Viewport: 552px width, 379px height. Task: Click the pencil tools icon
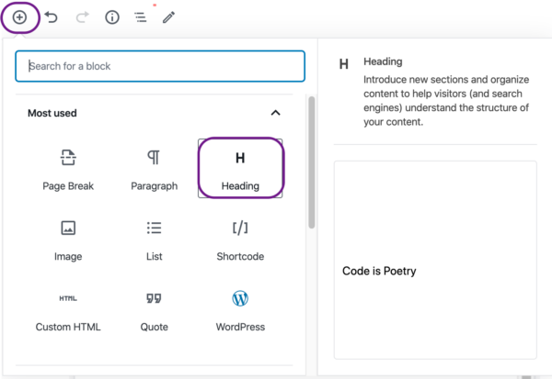(168, 17)
